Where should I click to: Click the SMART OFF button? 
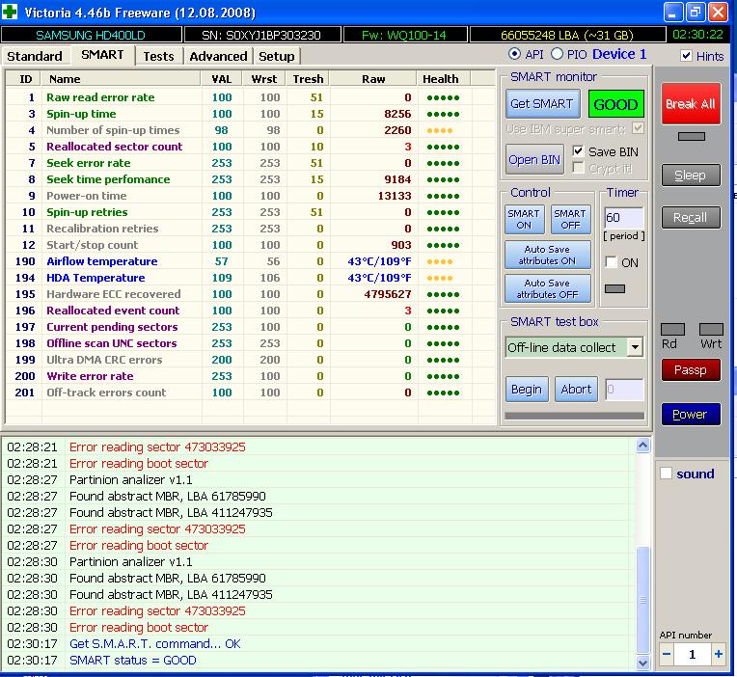coord(570,220)
